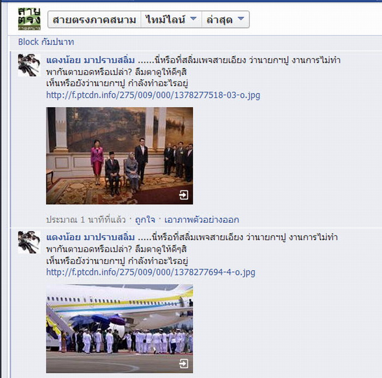382x378 pixels.
Task: Open the meeting room photo thumbnail
Action: [x=120, y=156]
